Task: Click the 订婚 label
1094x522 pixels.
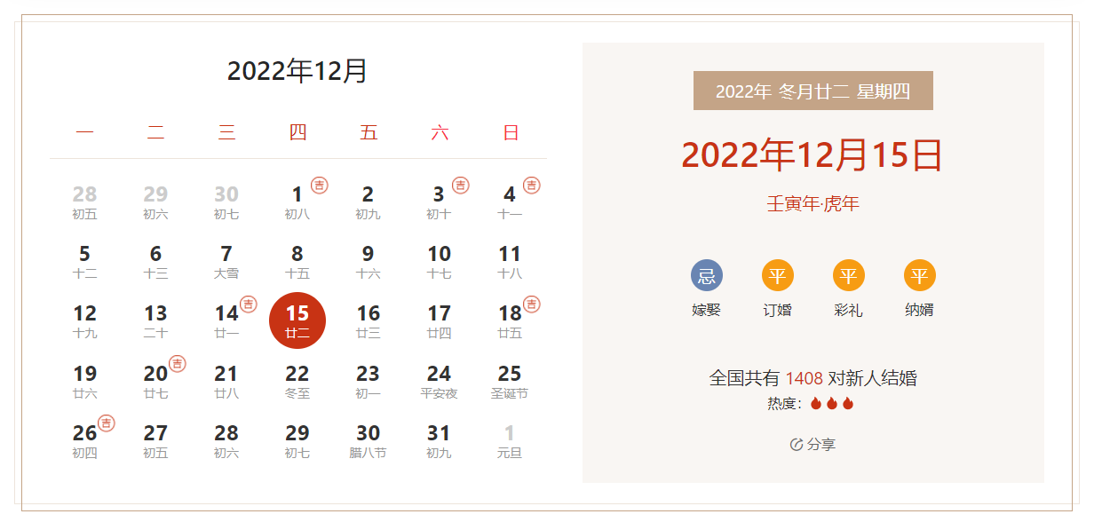Action: (x=778, y=310)
